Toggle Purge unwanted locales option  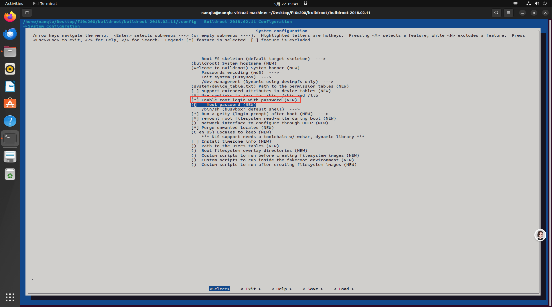(x=232, y=128)
